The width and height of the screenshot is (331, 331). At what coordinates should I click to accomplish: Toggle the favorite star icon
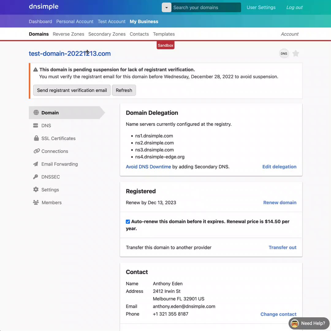(295, 54)
